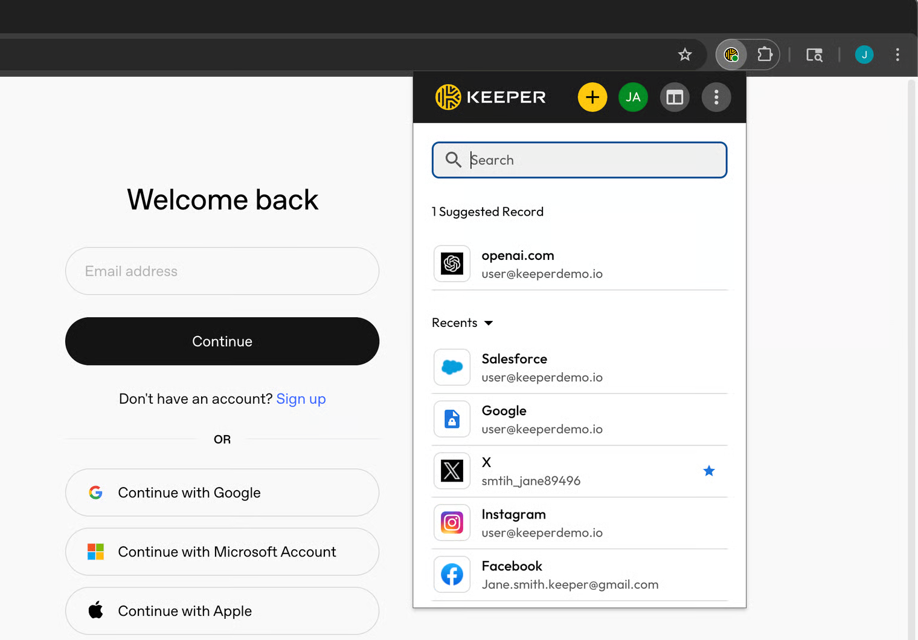Open Keeper's three-dot more options menu
This screenshot has height=640, width=918.
pyautogui.click(x=716, y=97)
